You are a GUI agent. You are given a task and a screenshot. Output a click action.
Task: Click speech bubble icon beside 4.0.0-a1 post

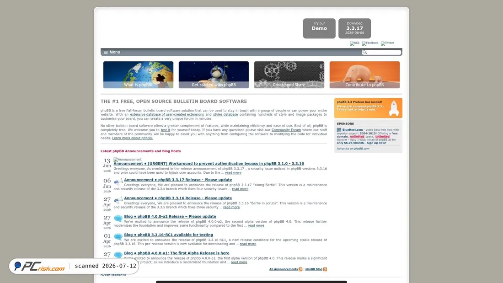pos(118,255)
